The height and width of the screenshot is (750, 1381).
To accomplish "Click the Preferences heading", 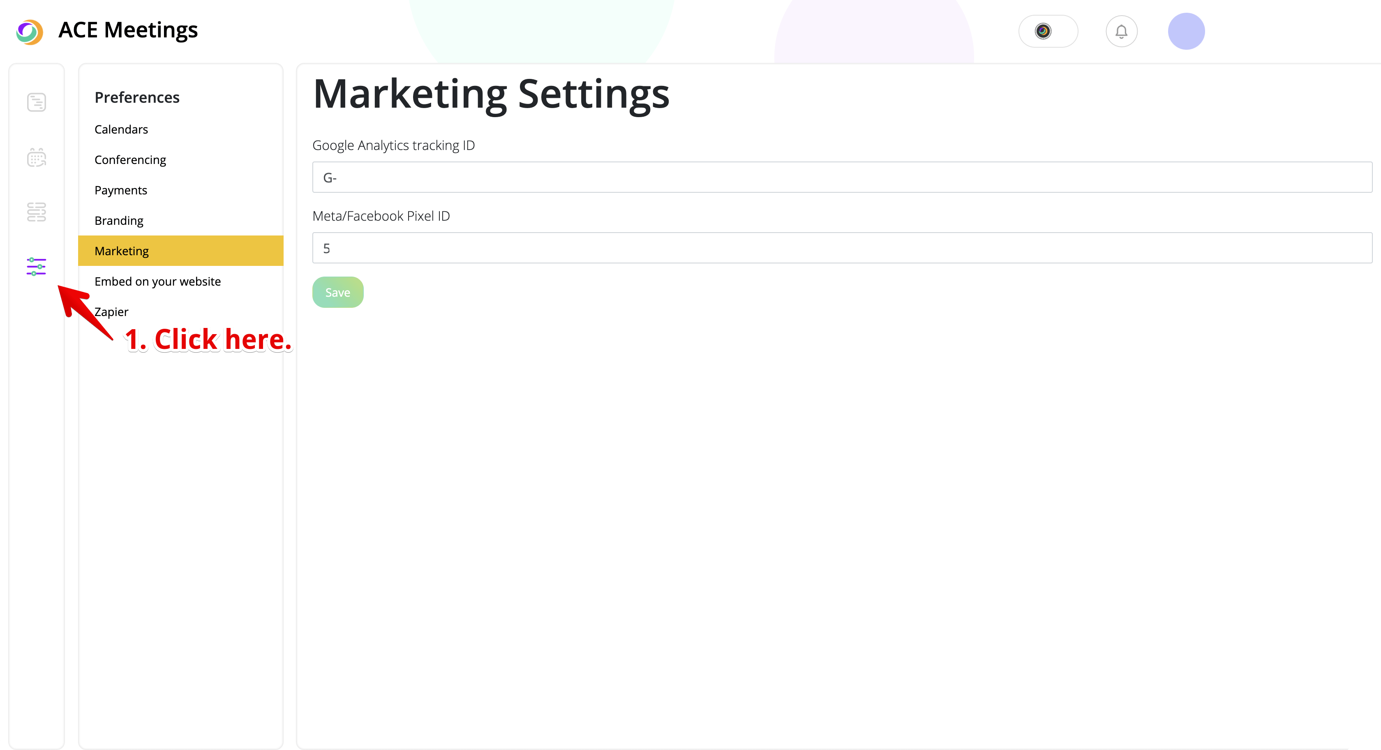I will click(x=137, y=97).
